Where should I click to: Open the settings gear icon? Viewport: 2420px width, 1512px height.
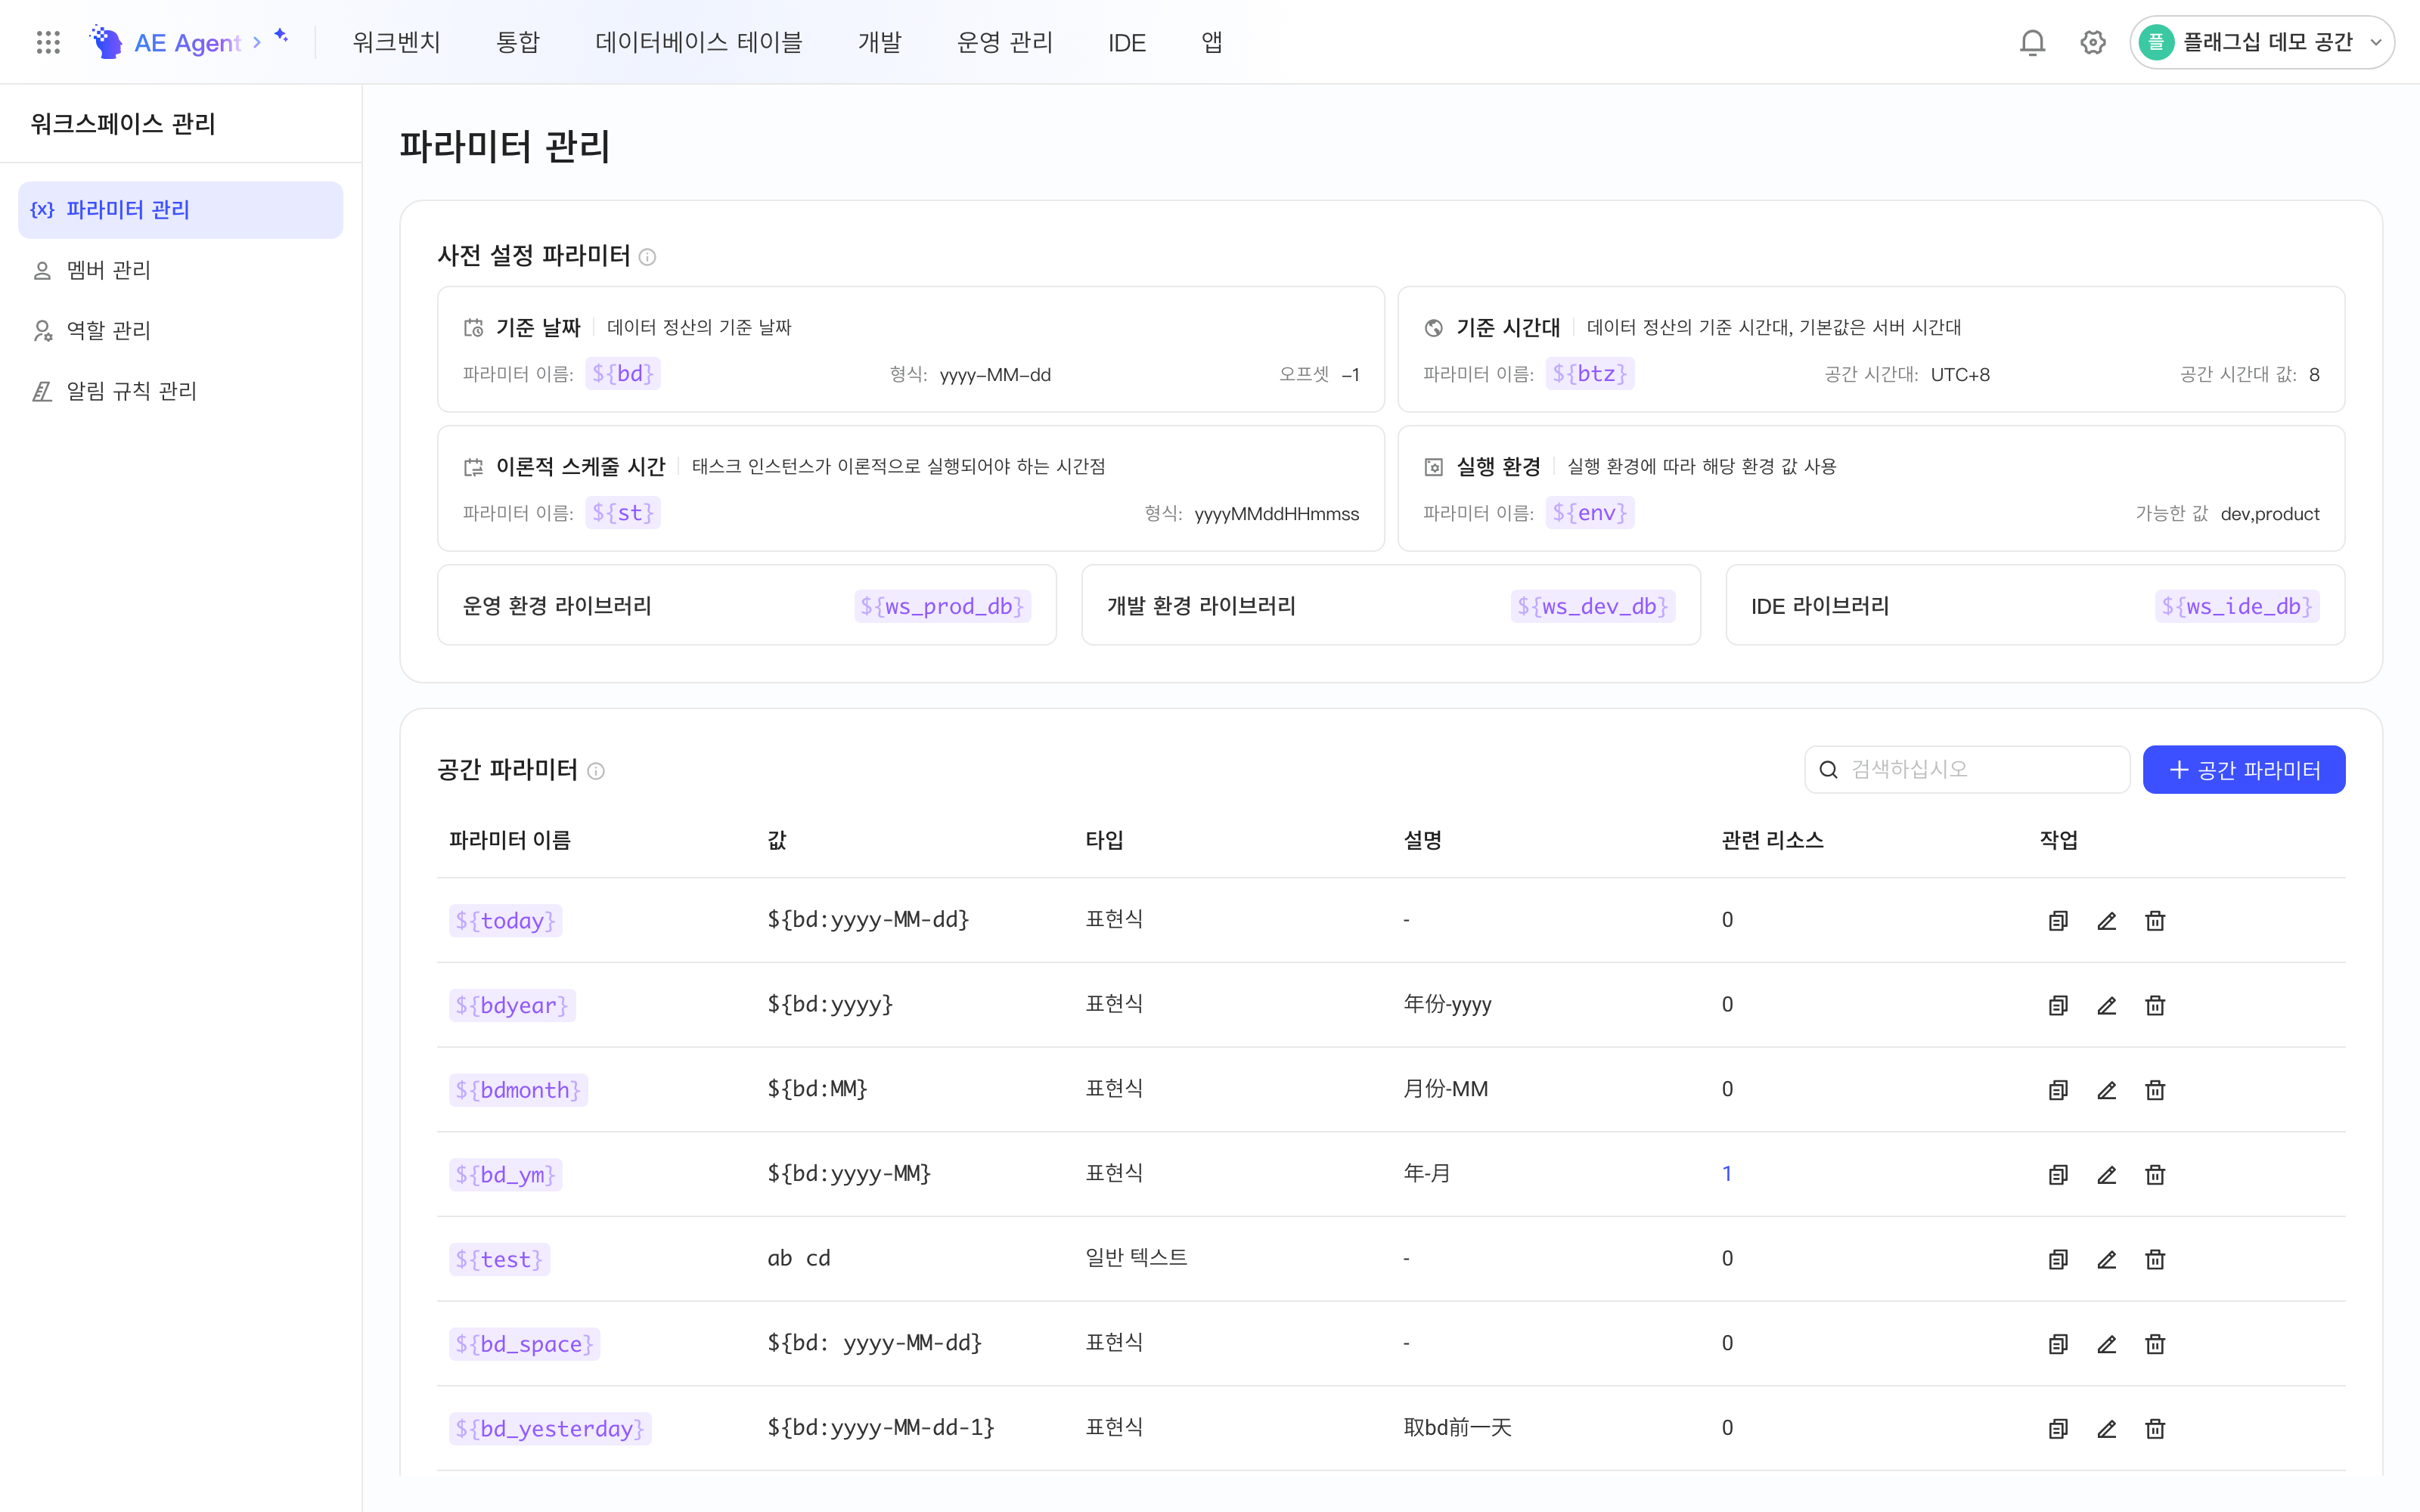tap(2092, 42)
